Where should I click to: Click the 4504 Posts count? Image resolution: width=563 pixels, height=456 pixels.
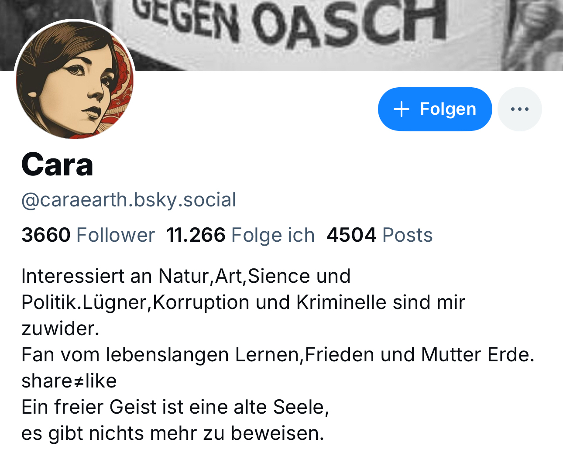(379, 235)
